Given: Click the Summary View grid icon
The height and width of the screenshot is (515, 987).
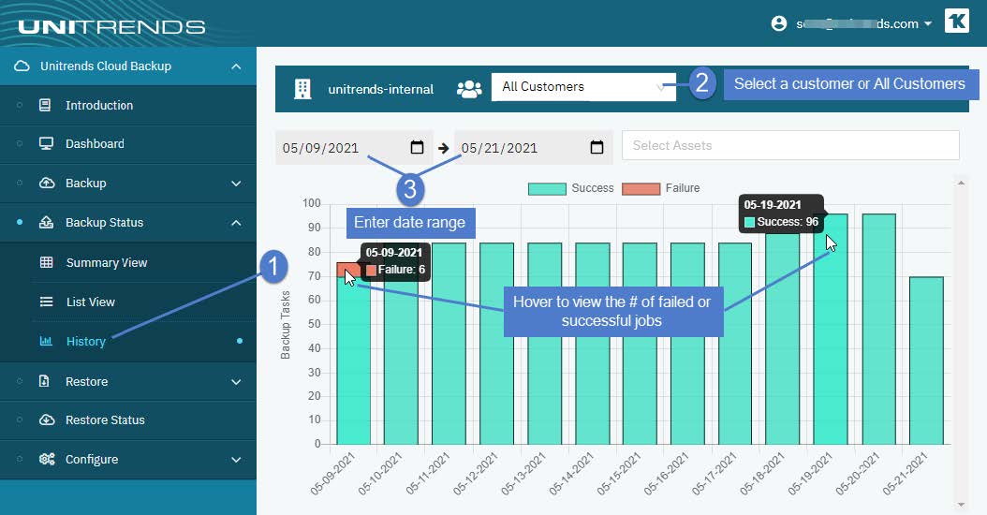Looking at the screenshot, I should (x=47, y=262).
